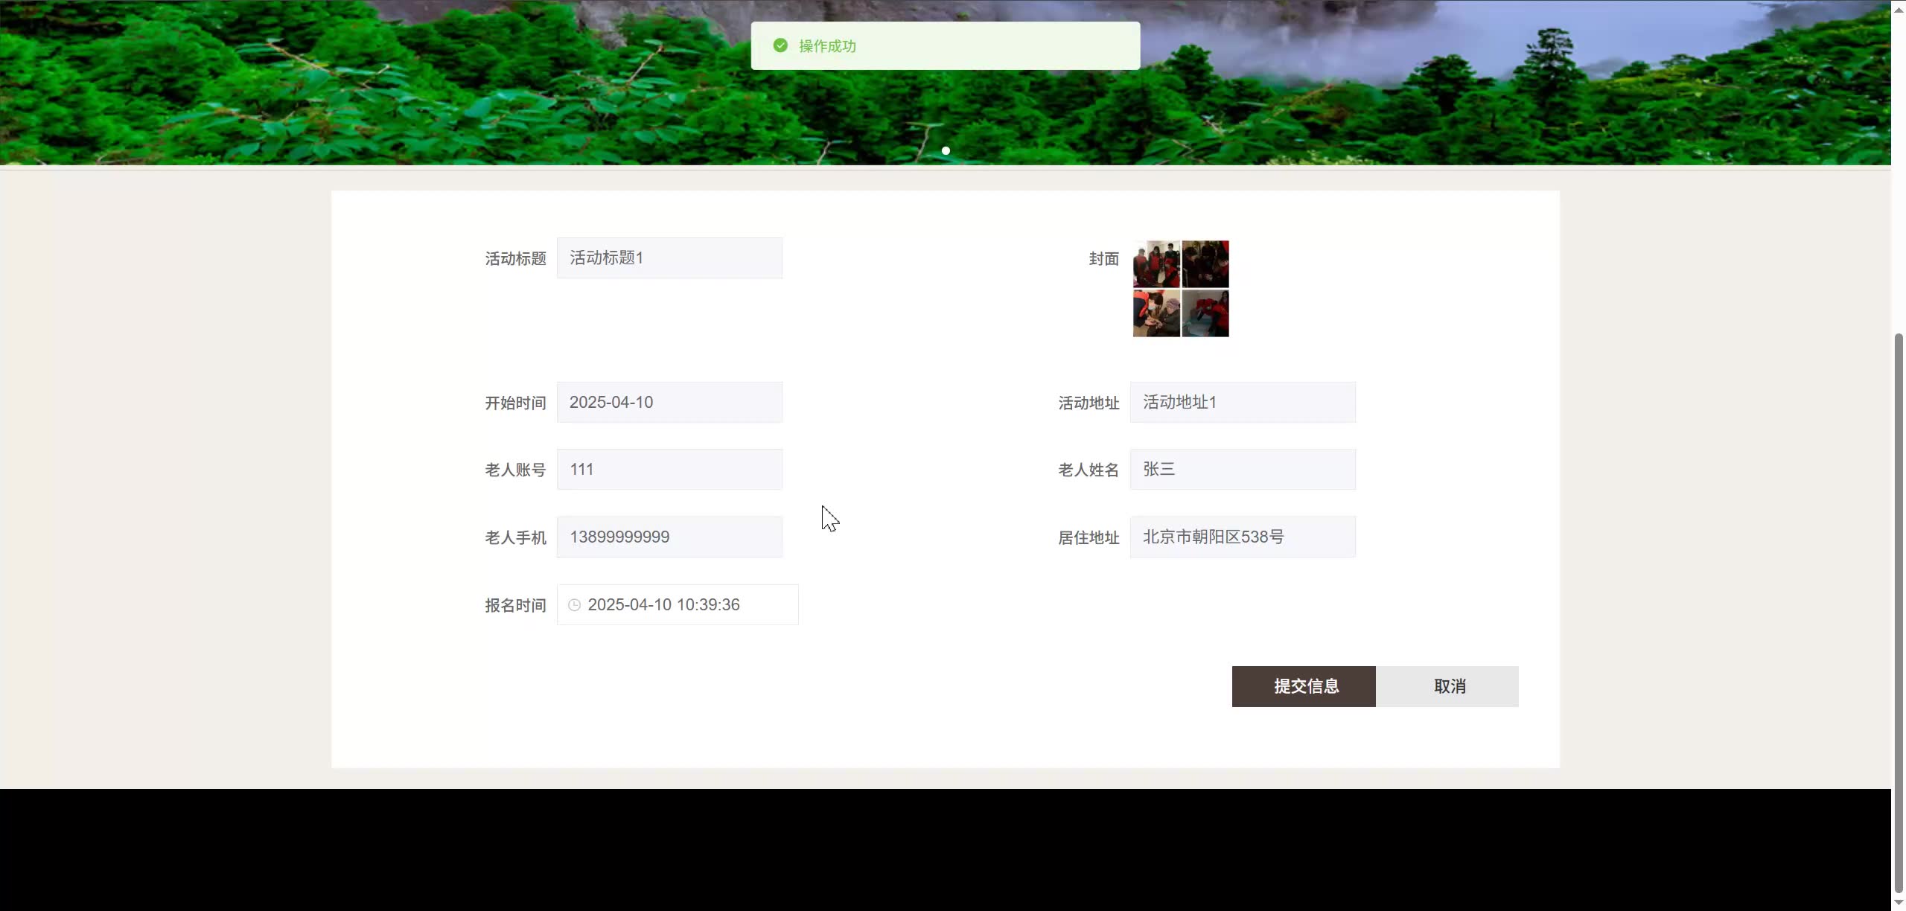Screen dimensions: 1906x911
Task: Open the 报名时间 datetime picker
Action: click(x=676, y=604)
